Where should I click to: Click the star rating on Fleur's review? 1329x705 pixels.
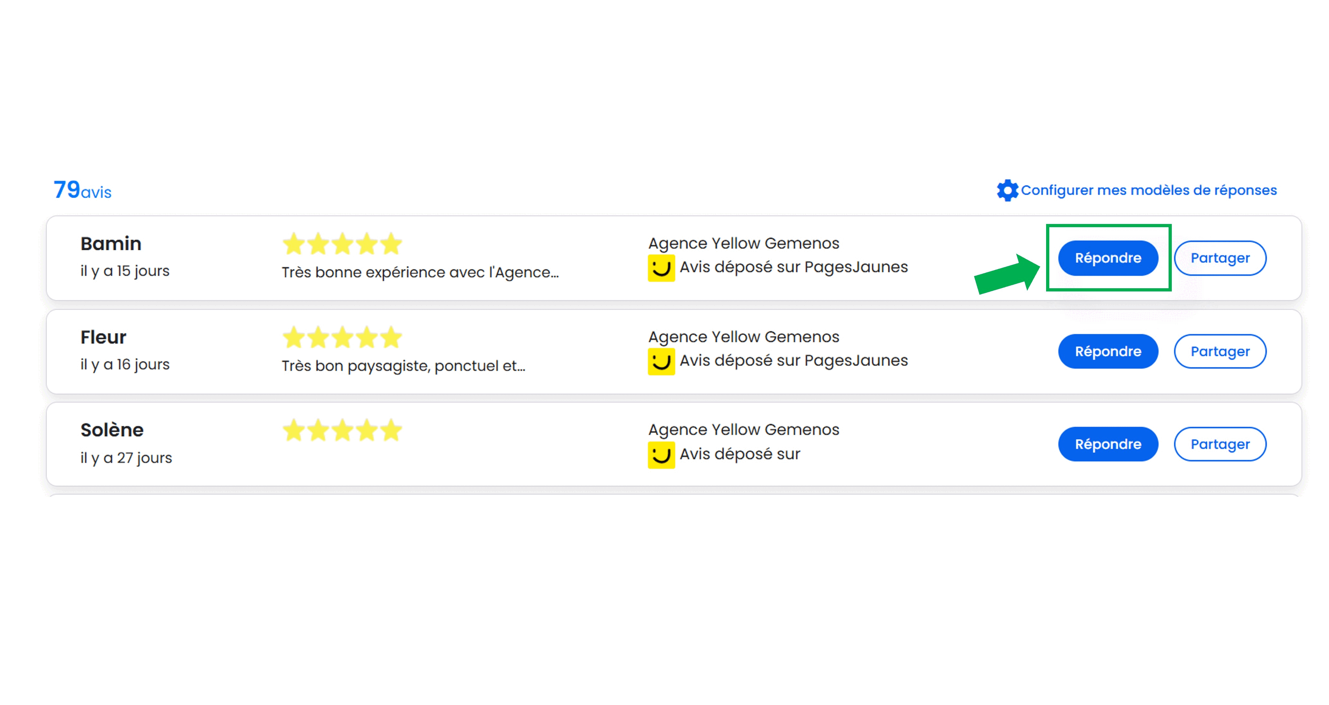tap(342, 337)
